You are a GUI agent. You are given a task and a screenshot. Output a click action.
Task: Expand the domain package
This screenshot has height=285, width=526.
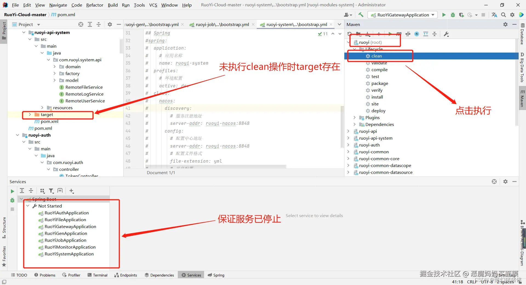(55, 67)
